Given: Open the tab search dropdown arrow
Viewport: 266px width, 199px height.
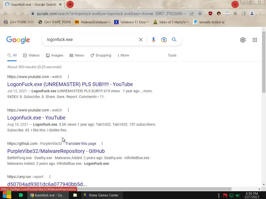Looking at the screenshot, I should pyautogui.click(x=235, y=4).
